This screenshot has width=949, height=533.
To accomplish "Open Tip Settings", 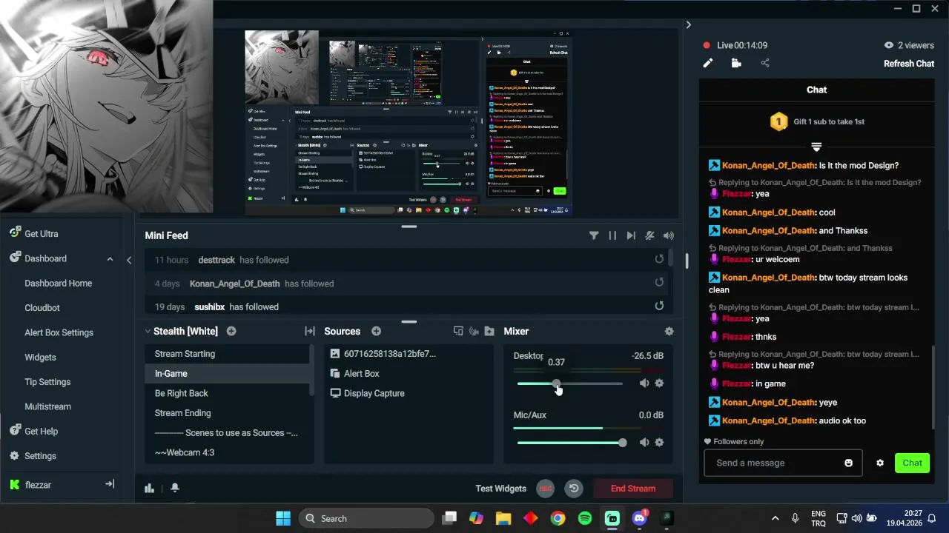I will tap(47, 382).
